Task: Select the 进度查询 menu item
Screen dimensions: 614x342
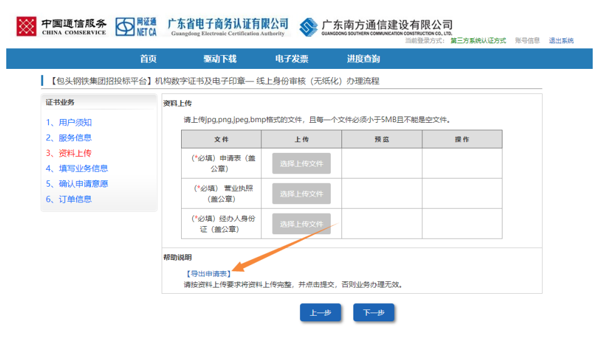Action: click(x=363, y=59)
